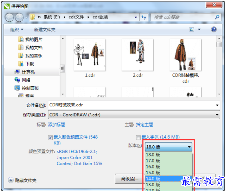Open the 保存类型 combo box
This screenshot has width=227, height=193.
click(x=134, y=115)
